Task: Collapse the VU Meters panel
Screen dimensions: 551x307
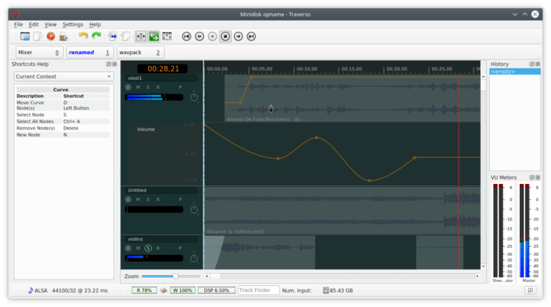Action: pos(533,178)
